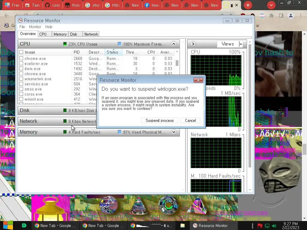
Task: Close the suspend confirmation dialog
Action: [x=198, y=80]
